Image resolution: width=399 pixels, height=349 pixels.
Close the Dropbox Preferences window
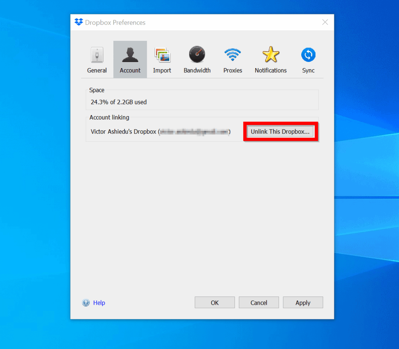(325, 22)
